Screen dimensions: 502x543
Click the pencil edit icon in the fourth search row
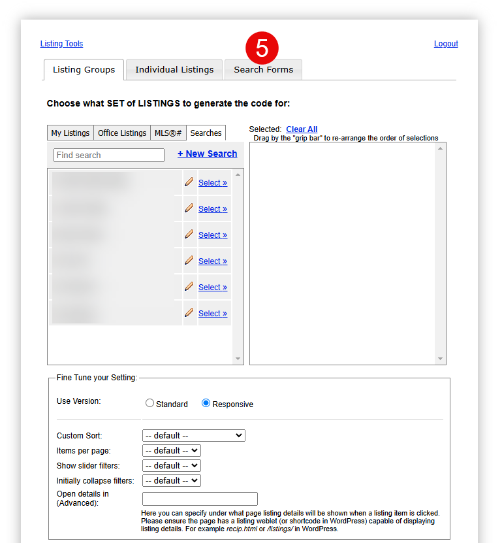coord(189,260)
